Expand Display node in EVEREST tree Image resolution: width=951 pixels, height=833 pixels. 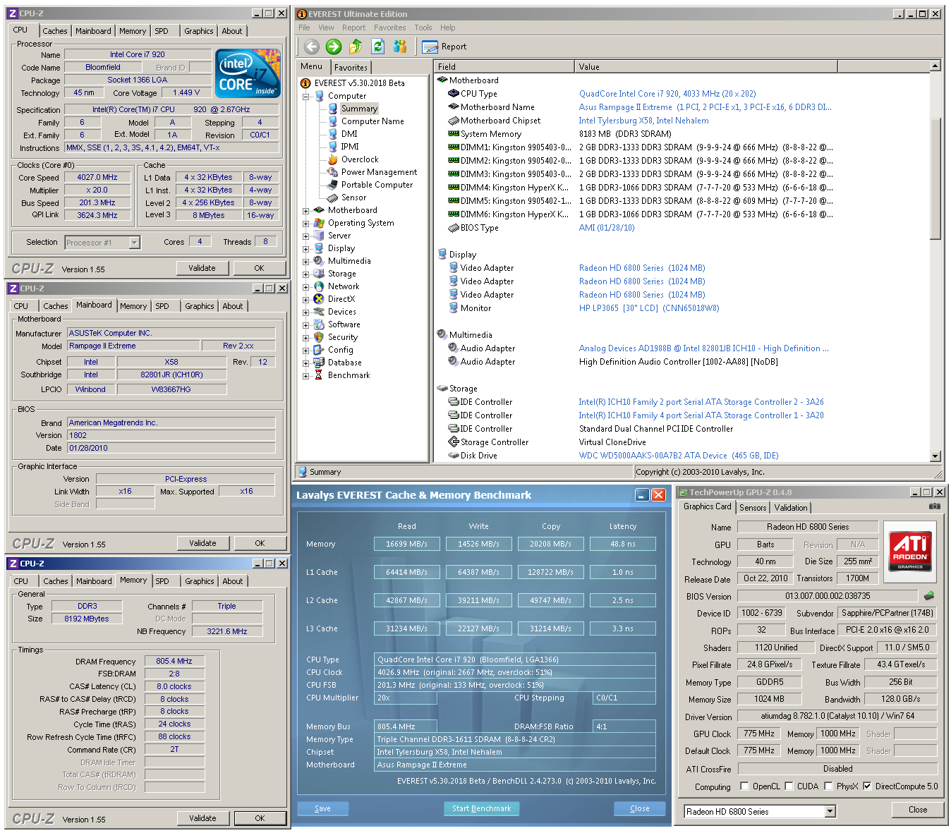pyautogui.click(x=306, y=248)
